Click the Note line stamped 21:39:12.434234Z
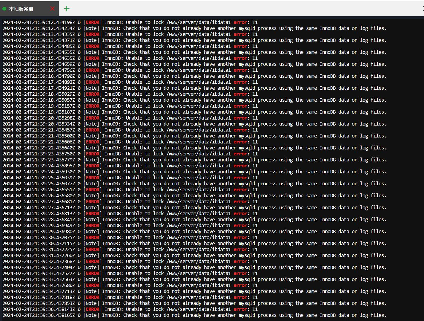Screen dimensions: 424x321 click(x=194, y=28)
